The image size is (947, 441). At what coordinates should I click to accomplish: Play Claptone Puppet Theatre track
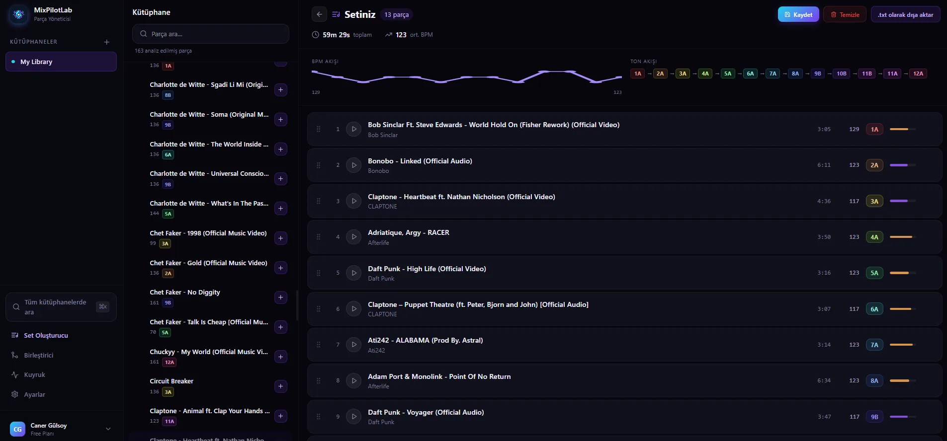[x=354, y=309]
